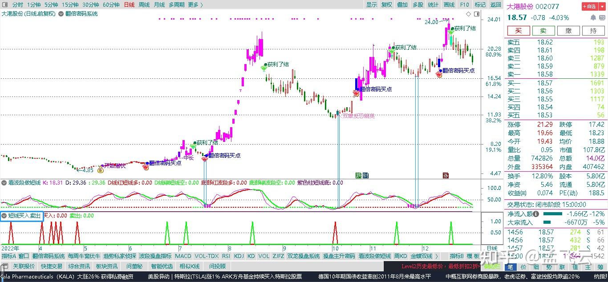The width and height of the screenshot is (608, 282).
Task: Click the diamond outline icon above the price axis
Action: pyautogui.click(x=468, y=14)
